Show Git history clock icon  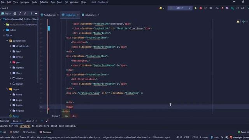[238, 8]
